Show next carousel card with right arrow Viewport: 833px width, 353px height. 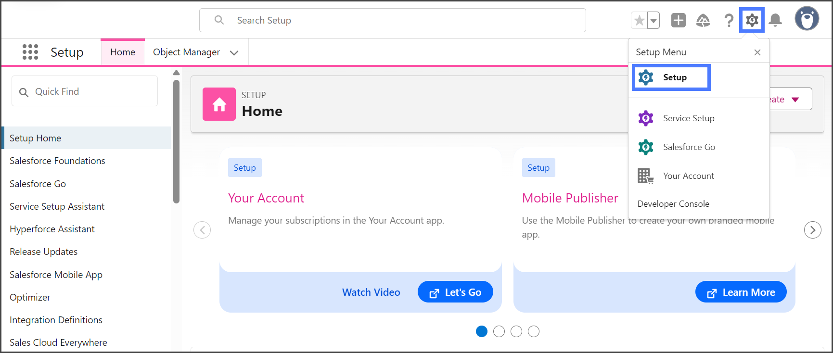[812, 230]
